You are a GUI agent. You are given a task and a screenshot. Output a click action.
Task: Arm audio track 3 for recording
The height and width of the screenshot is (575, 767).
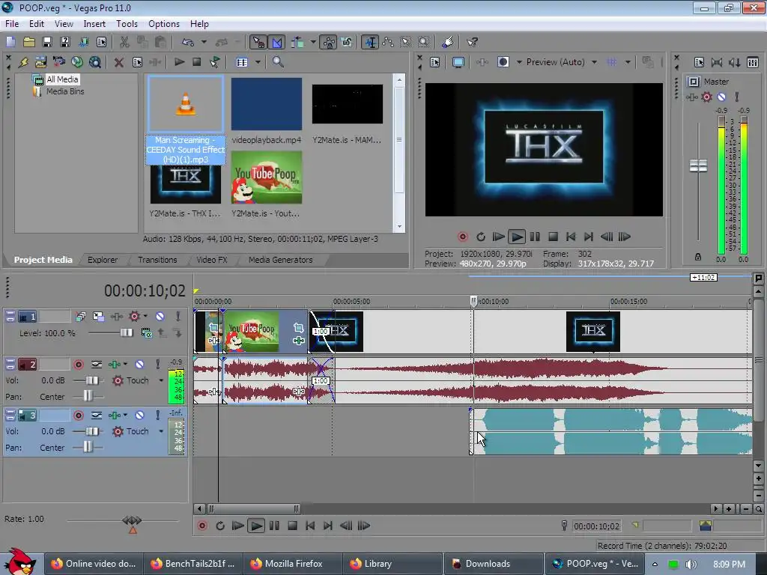click(x=78, y=415)
